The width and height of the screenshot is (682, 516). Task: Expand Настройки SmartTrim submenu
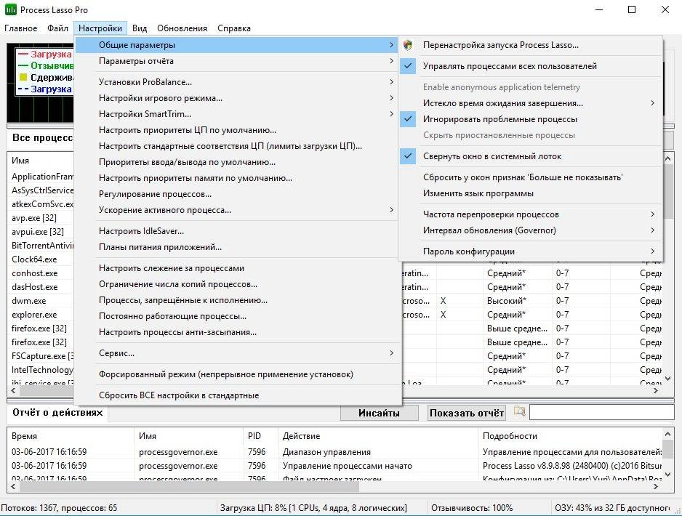[x=238, y=114]
